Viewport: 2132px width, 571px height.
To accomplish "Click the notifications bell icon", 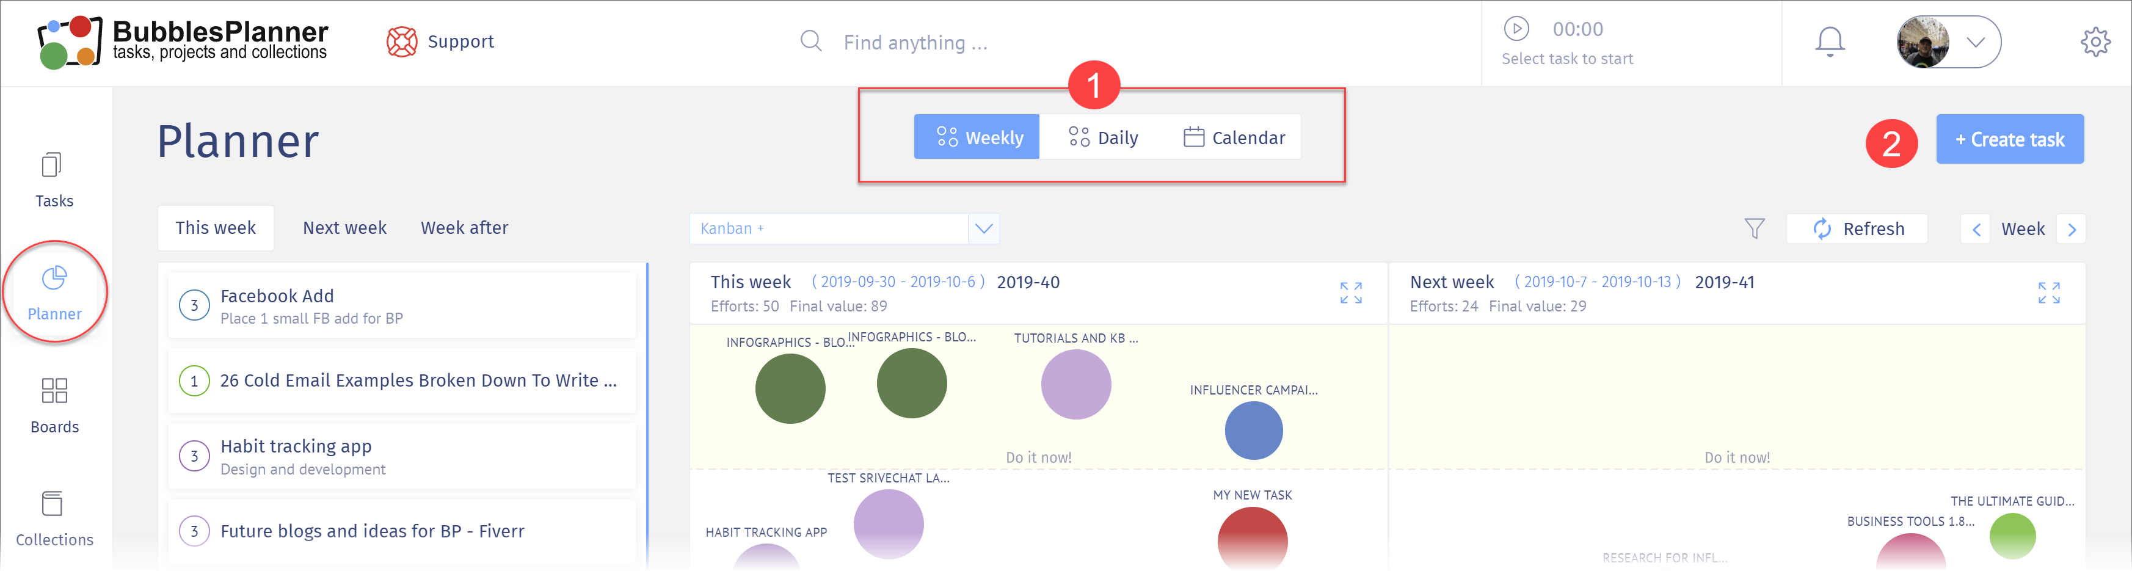I will 1829,42.
